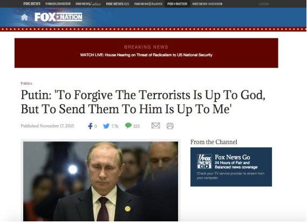307x223 pixels.
Task: Go to the home icon
Action: point(24,17)
